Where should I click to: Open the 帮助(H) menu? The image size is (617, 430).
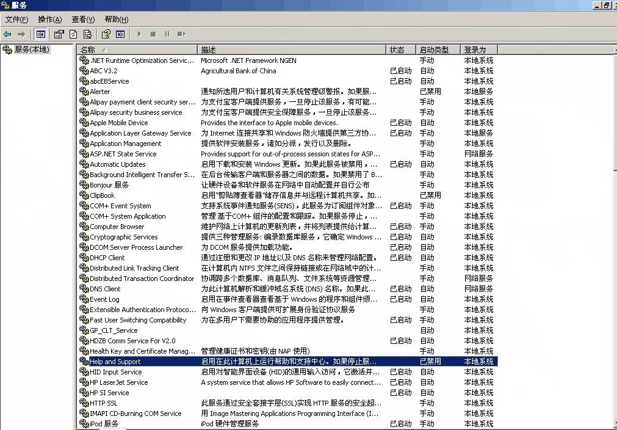click(x=116, y=19)
